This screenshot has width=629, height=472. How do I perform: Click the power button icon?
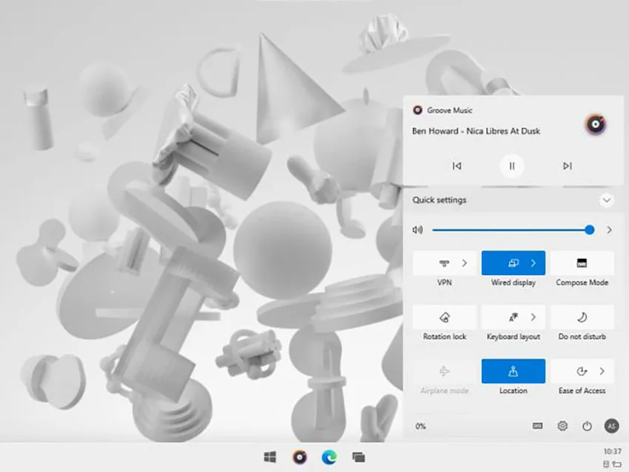pyautogui.click(x=587, y=426)
